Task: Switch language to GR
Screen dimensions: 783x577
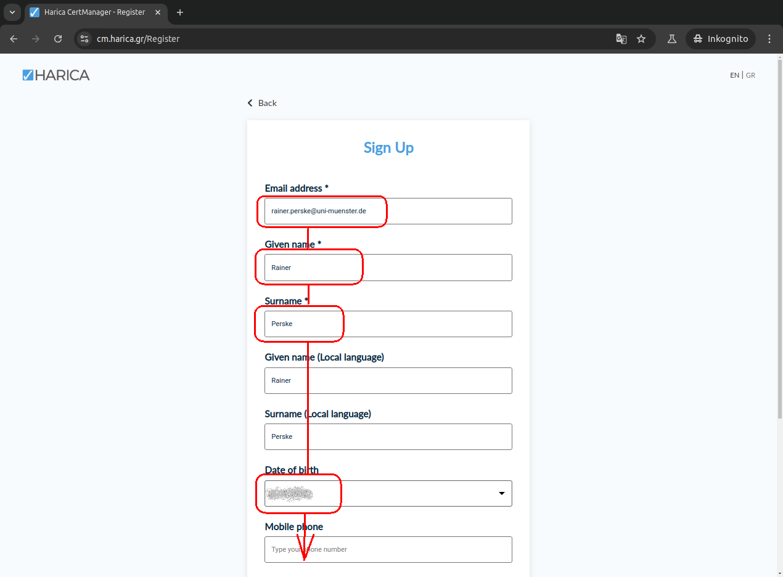Action: tap(750, 75)
